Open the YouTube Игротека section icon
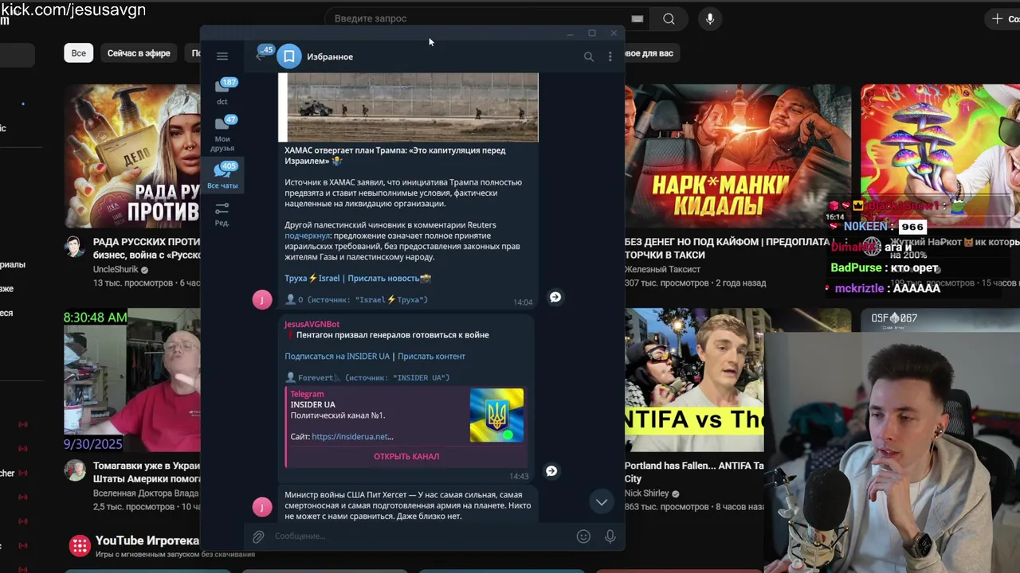1020x573 pixels. tap(80, 545)
